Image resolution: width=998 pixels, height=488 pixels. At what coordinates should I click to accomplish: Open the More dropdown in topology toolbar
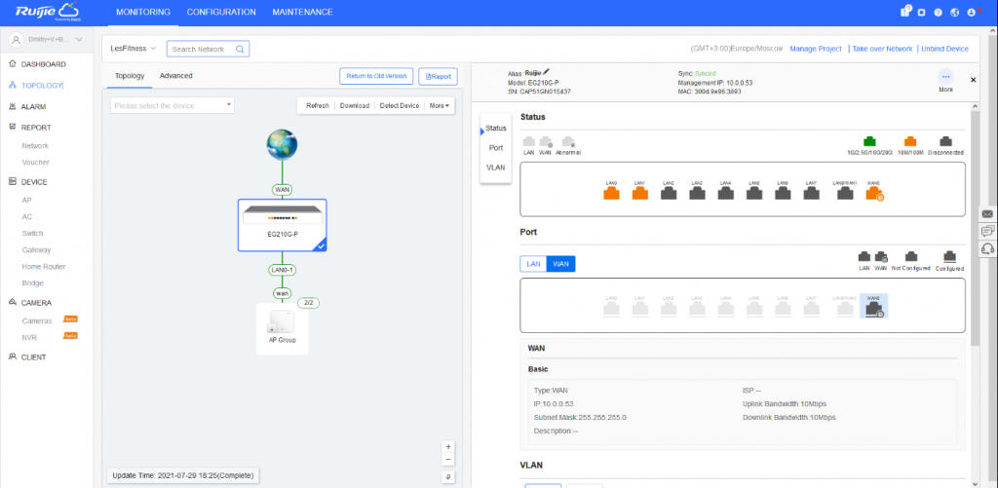(441, 105)
